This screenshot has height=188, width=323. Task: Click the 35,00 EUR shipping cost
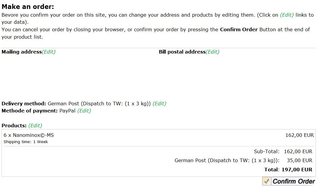click(x=299, y=160)
